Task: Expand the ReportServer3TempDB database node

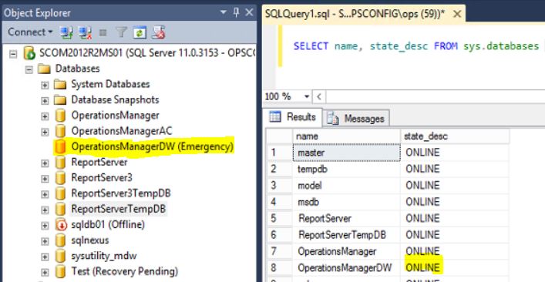Action: pos(45,194)
